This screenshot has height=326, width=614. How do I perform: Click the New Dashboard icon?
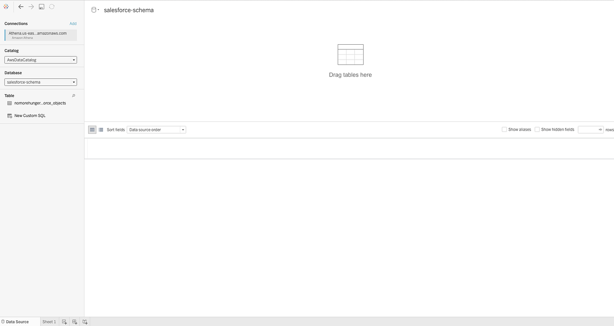coord(74,321)
